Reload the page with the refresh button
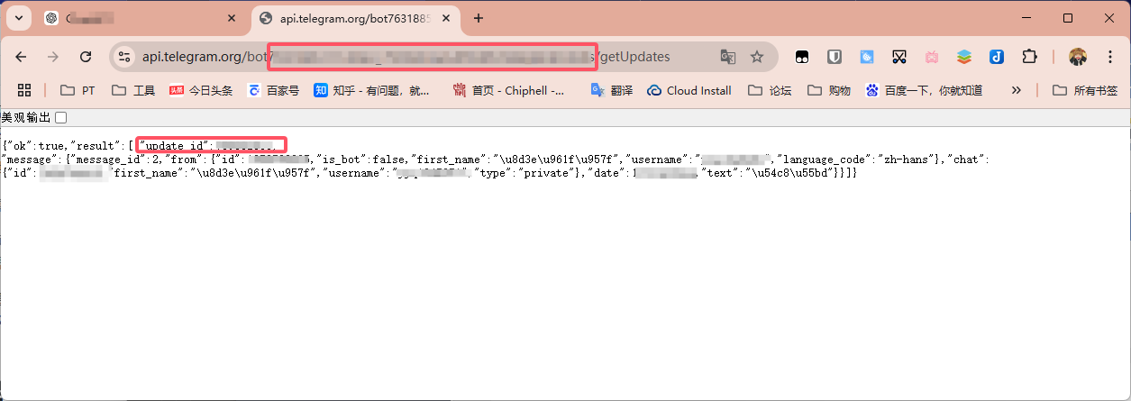The width and height of the screenshot is (1131, 401). click(86, 57)
